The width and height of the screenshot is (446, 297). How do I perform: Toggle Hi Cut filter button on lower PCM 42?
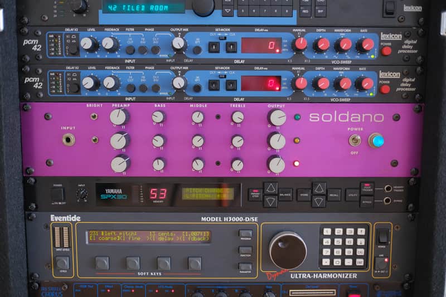[130, 88]
